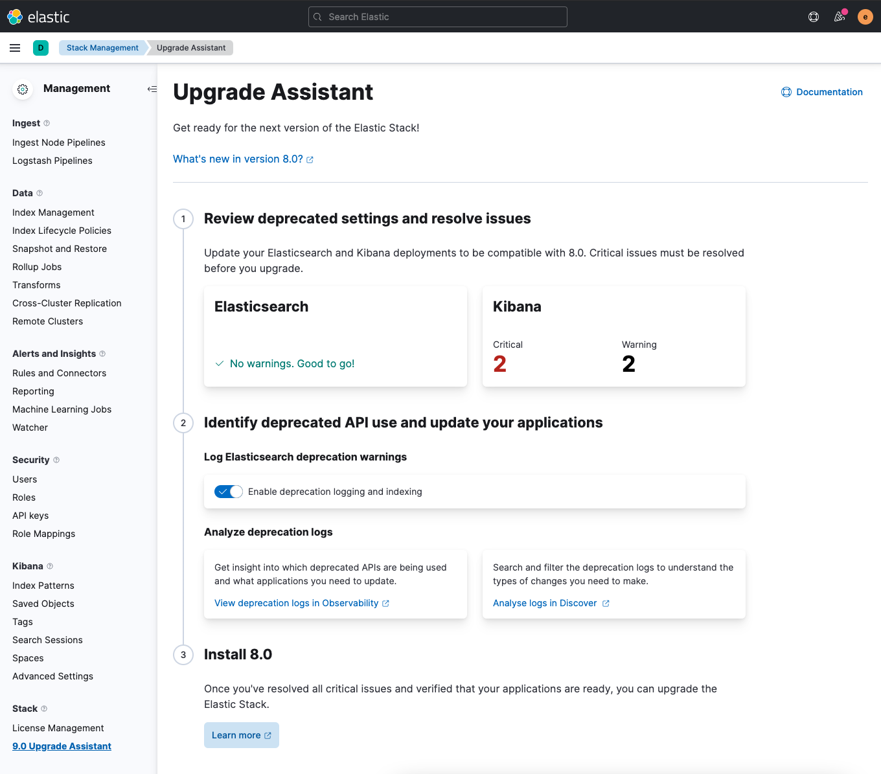This screenshot has width=881, height=774.
Task: Open the help menu lifebuoy icon
Action: coord(814,17)
